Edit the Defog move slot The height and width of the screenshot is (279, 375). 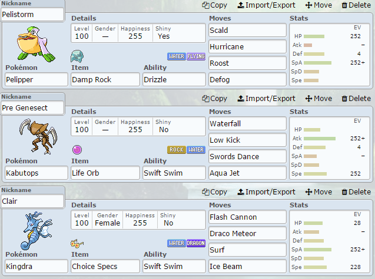(247, 79)
